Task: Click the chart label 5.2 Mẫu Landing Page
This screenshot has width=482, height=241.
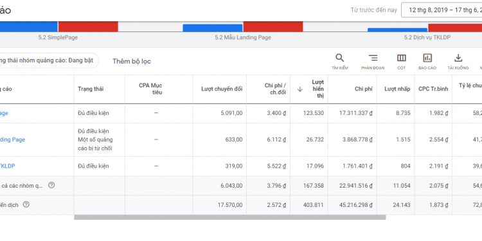Action: tap(243, 37)
